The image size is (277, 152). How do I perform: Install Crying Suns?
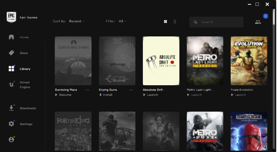point(106,95)
